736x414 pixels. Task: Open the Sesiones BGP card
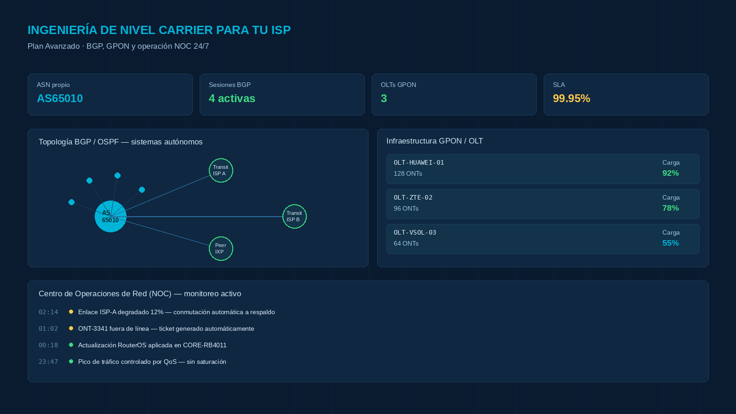[x=282, y=94]
